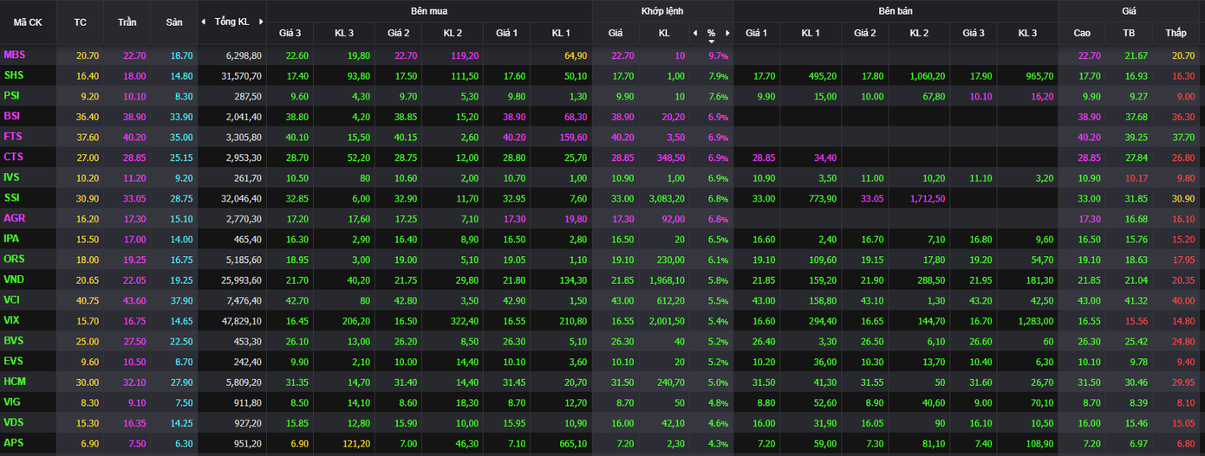Sort by Mã CK column header
1205x456 pixels.
(28, 22)
